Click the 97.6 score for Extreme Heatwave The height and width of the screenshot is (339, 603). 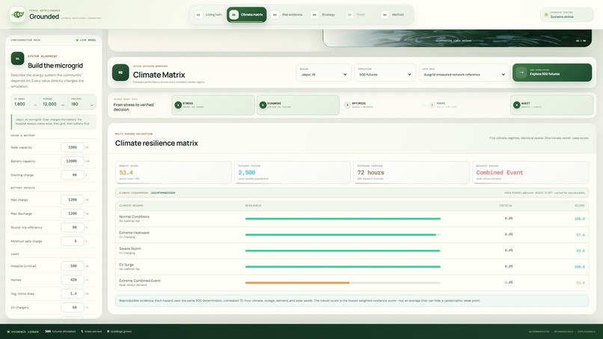click(x=581, y=235)
